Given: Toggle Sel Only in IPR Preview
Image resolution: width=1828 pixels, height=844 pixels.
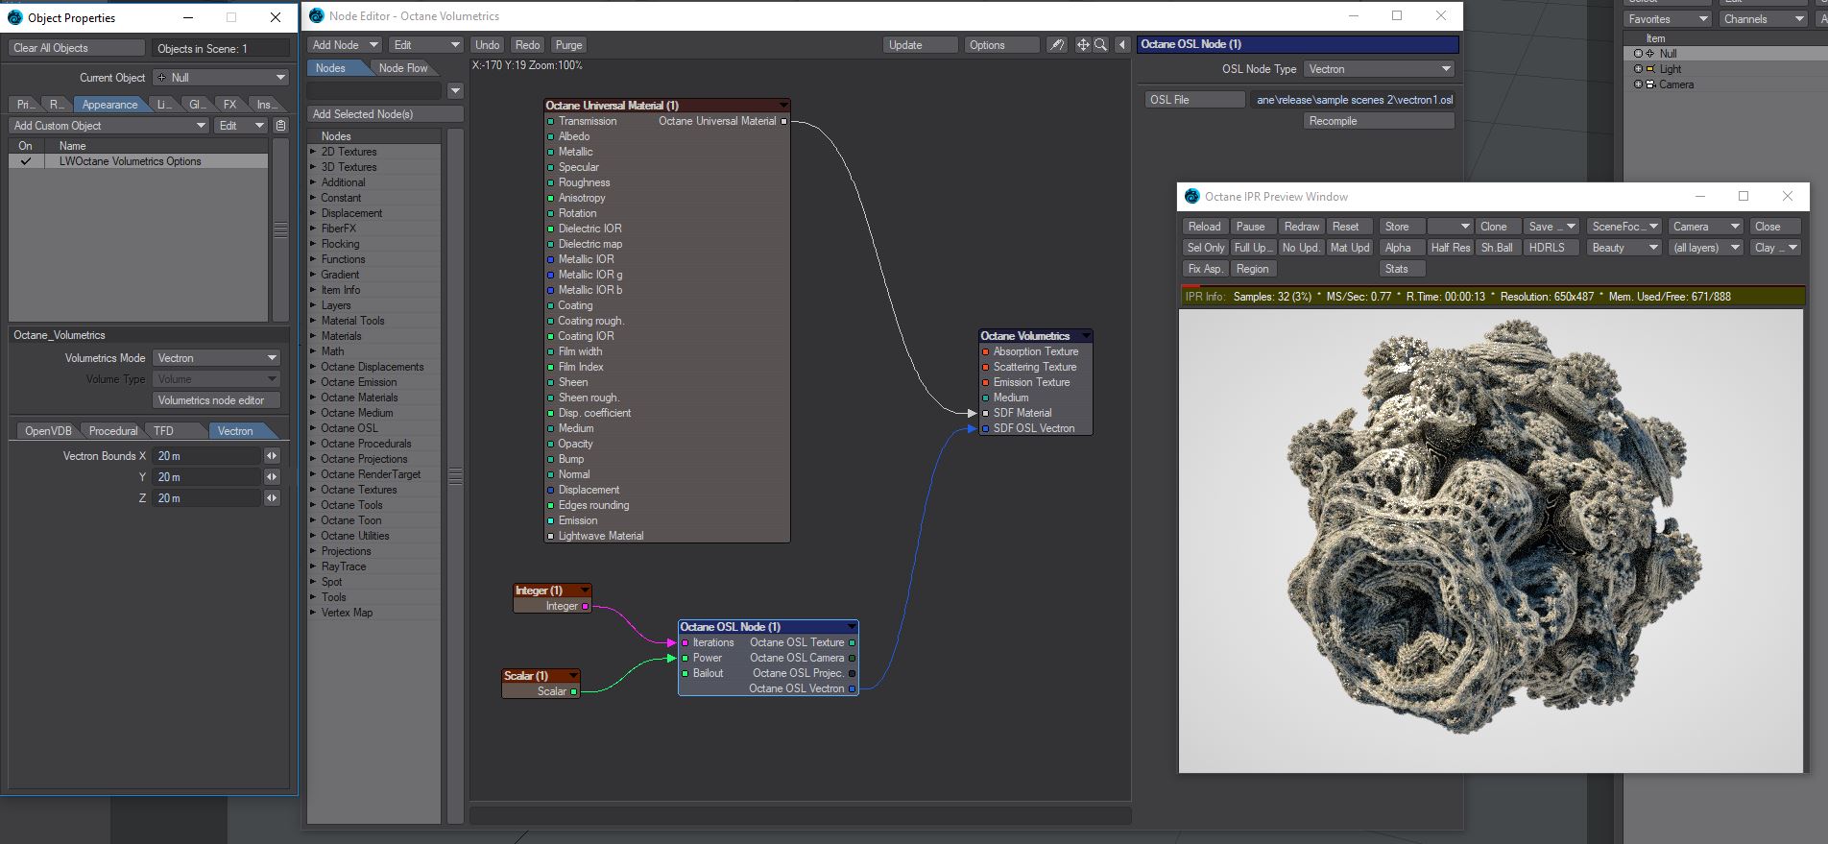Looking at the screenshot, I should (x=1206, y=248).
